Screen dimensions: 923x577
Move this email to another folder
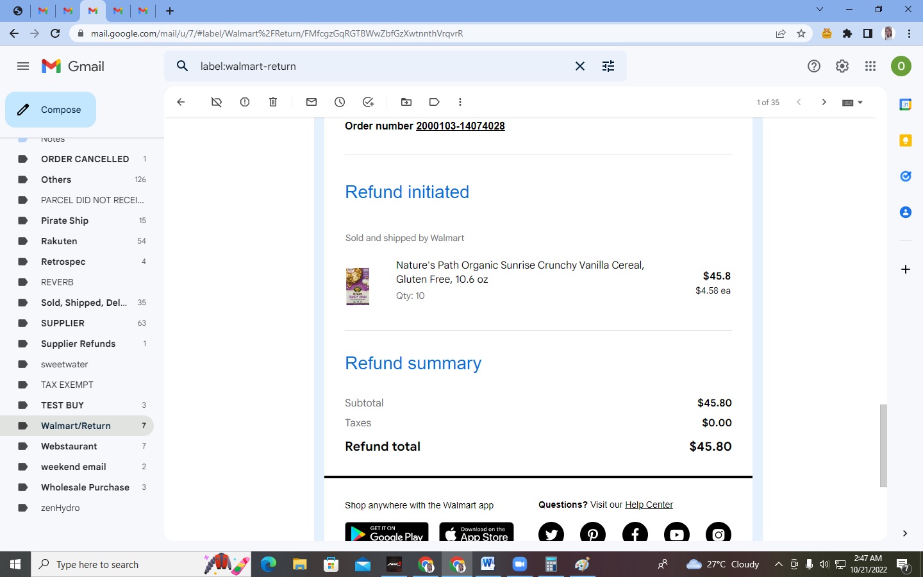(x=406, y=102)
